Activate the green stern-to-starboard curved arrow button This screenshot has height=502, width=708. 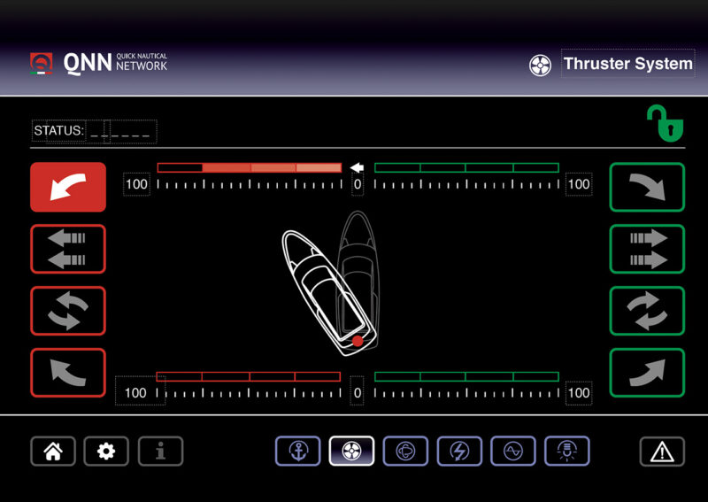click(x=647, y=373)
